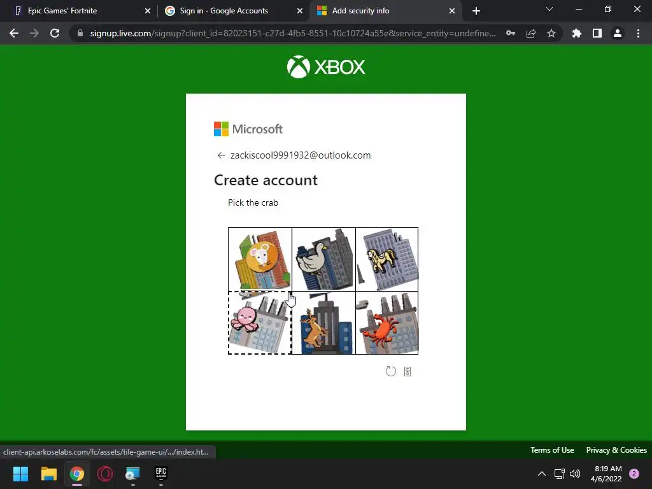Open the Chrome profile menu

(618, 33)
